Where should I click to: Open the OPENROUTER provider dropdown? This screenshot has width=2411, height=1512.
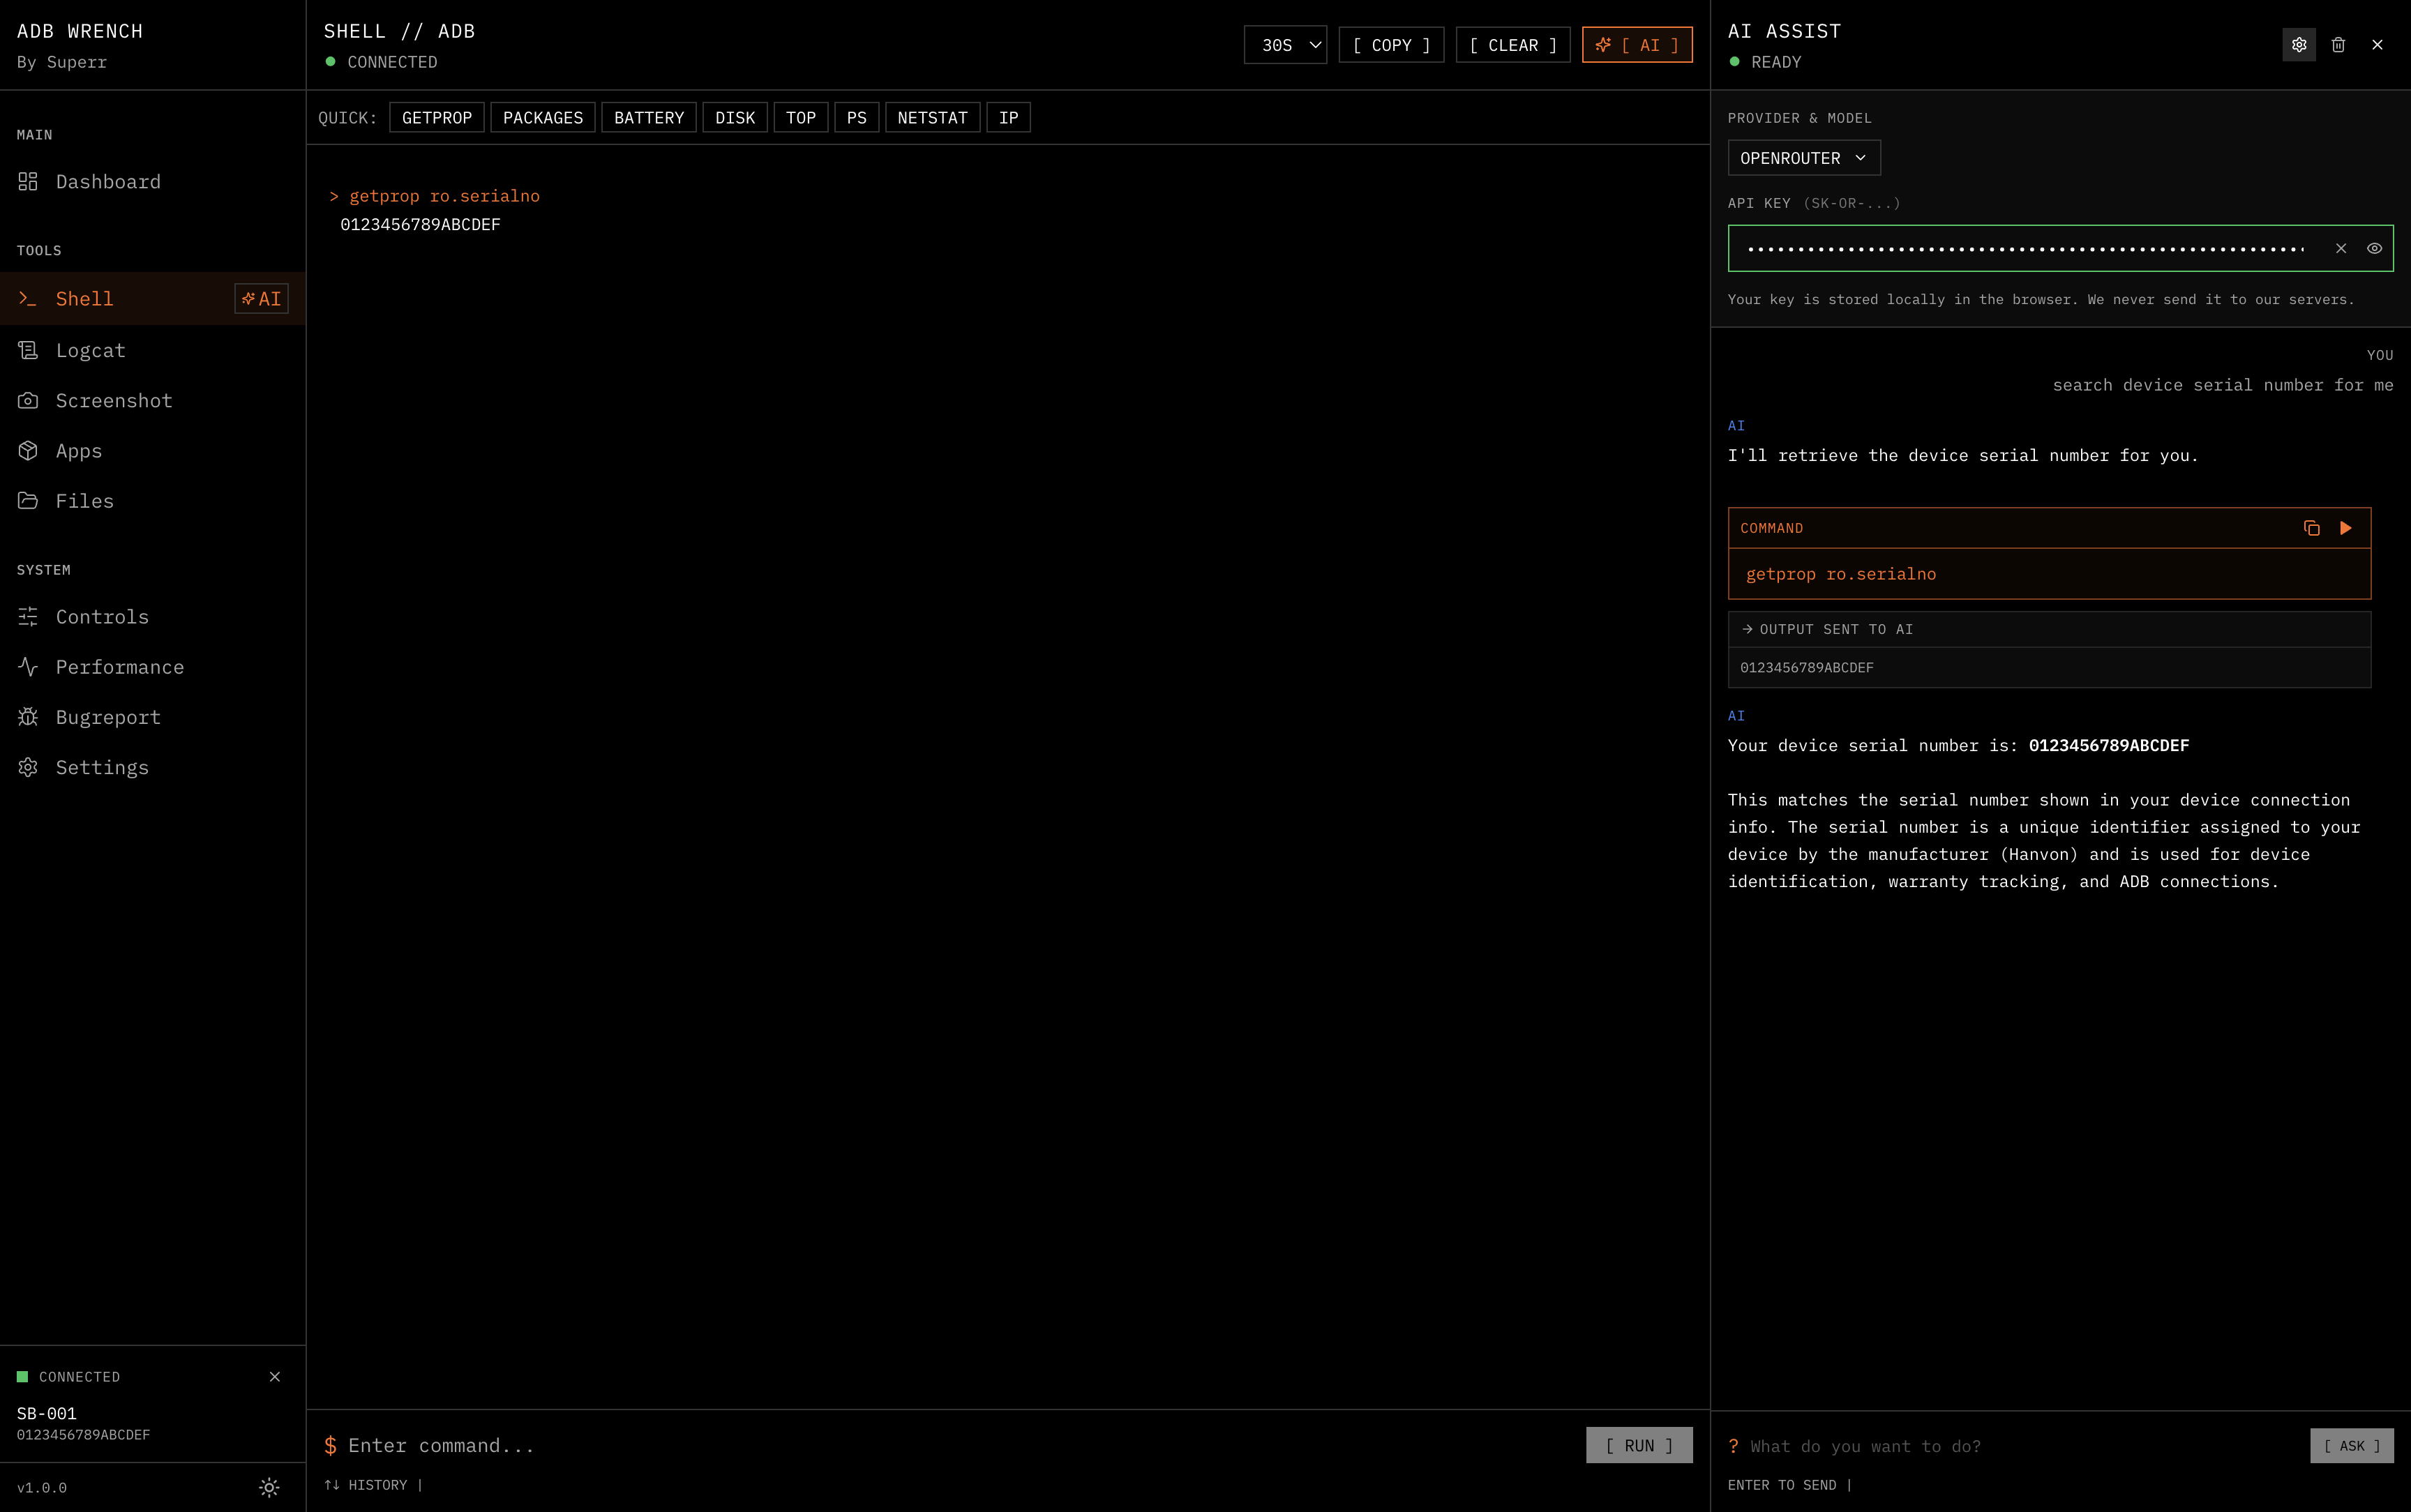(x=1803, y=157)
